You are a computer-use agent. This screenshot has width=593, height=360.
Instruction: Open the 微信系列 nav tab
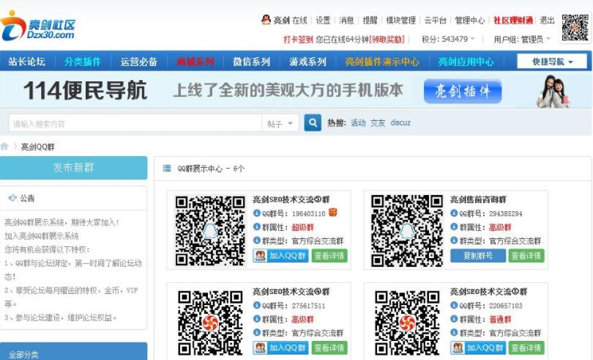click(x=251, y=62)
